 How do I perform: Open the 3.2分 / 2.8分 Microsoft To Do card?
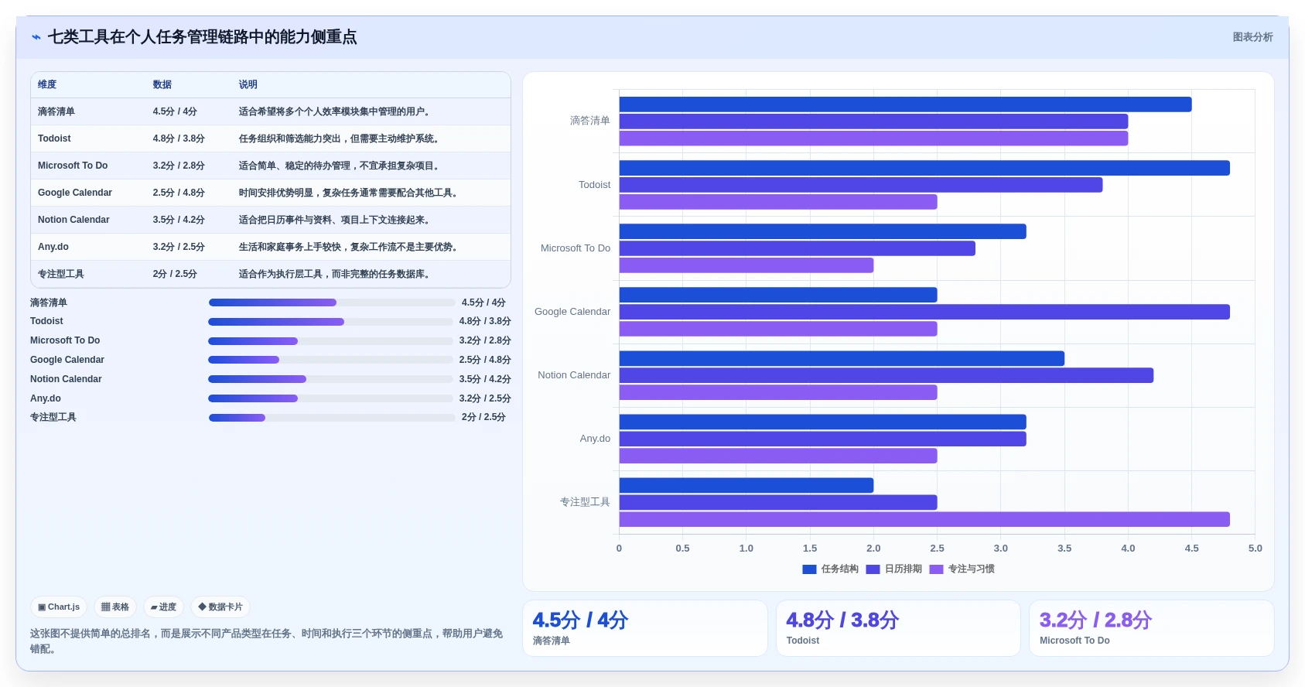tap(1152, 628)
